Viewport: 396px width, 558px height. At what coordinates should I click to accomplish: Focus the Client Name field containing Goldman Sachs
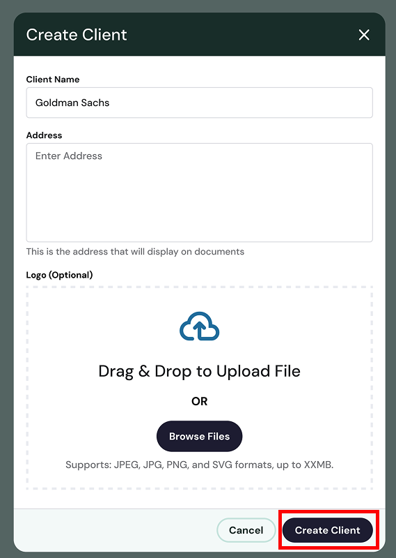click(199, 103)
